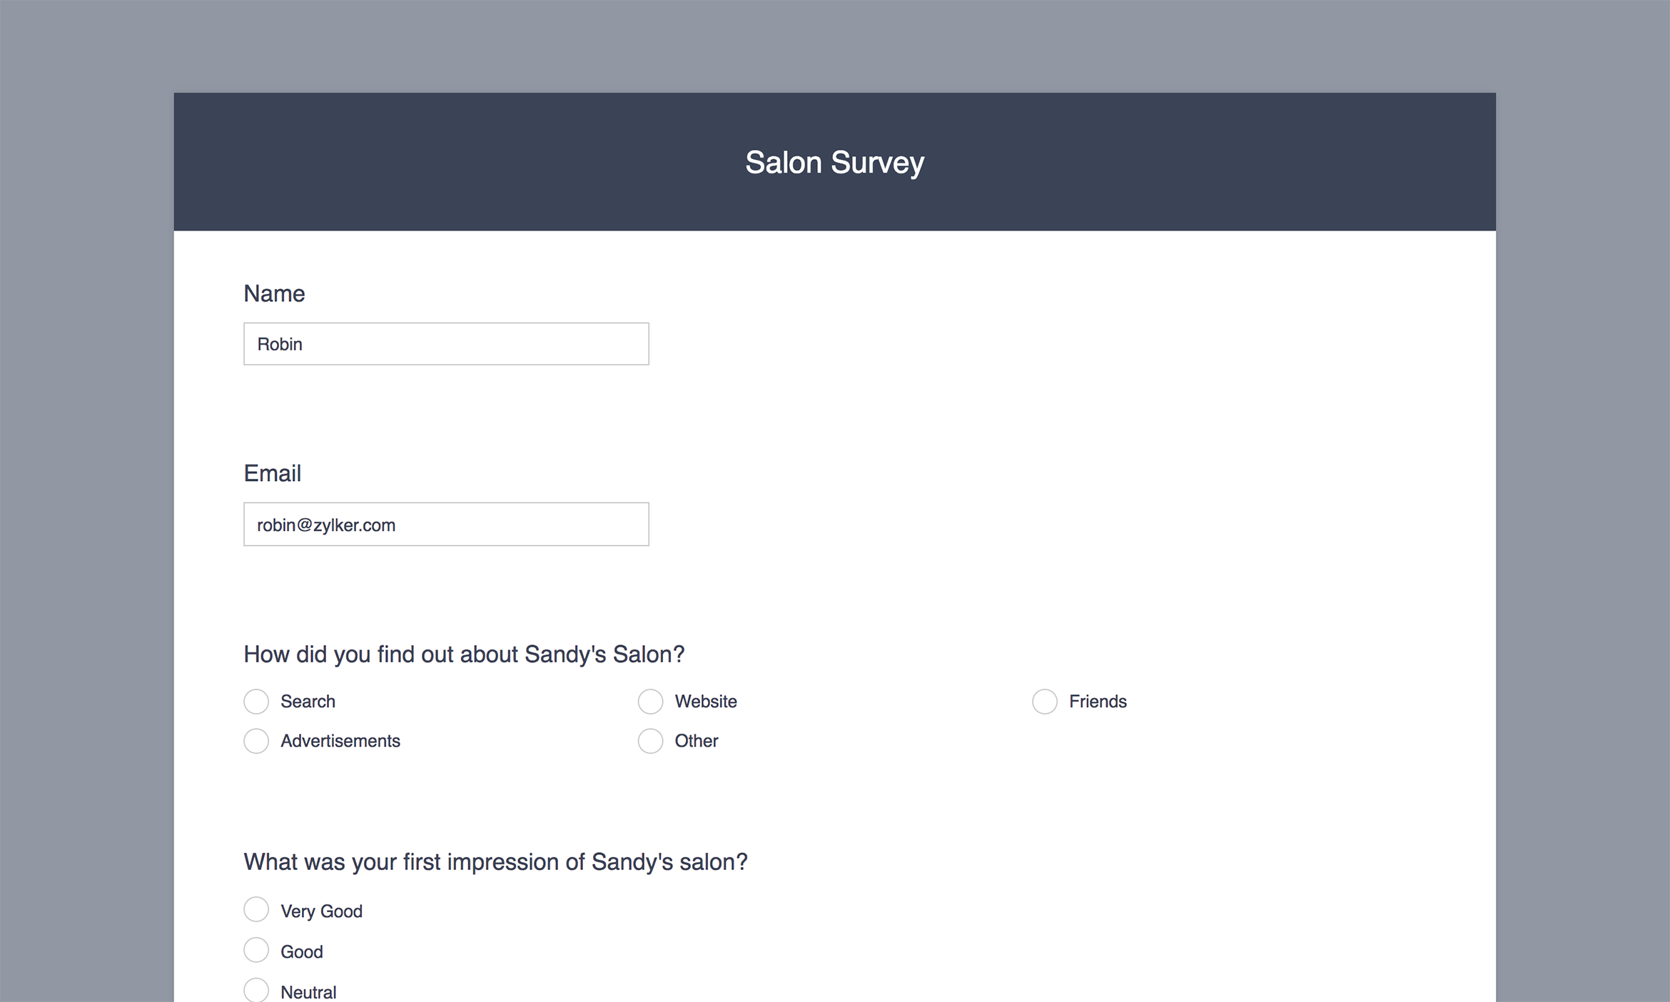Click the Website option label text

705,702
